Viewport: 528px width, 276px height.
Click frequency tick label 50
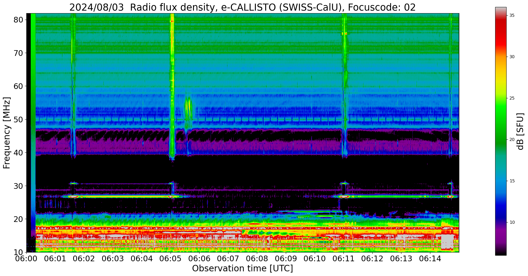19,120
